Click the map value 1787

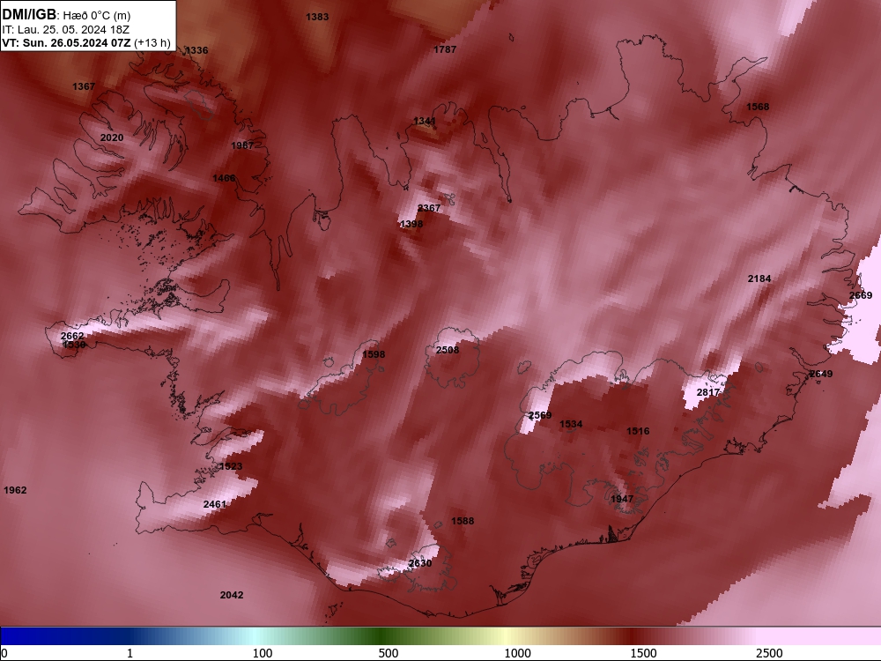pyautogui.click(x=445, y=49)
